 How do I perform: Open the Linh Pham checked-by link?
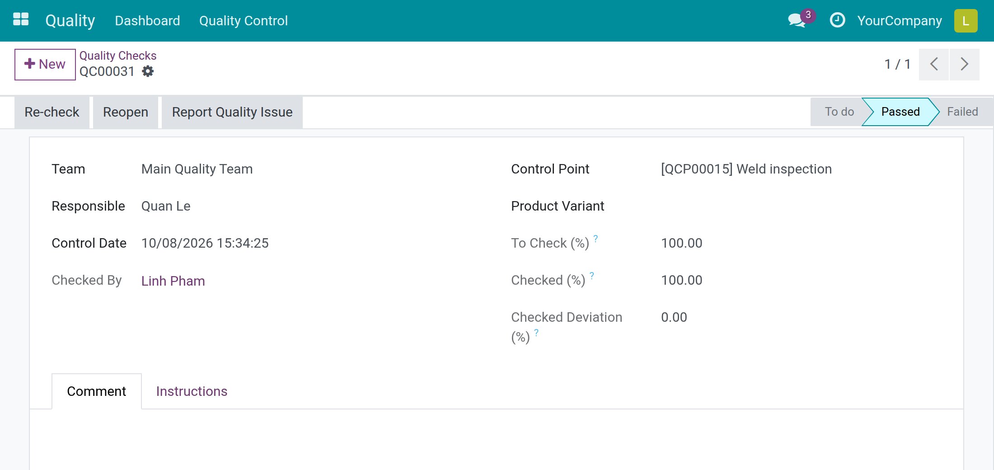(x=173, y=281)
